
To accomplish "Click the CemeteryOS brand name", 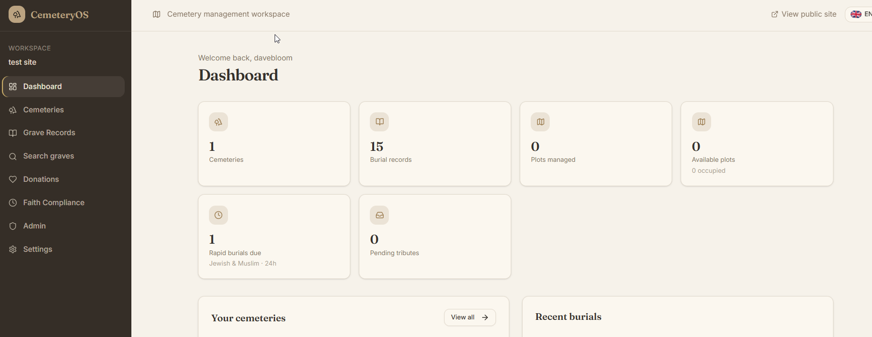I will (59, 15).
